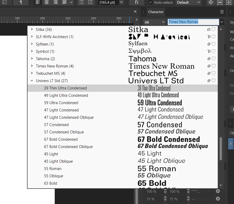The height and width of the screenshot is (204, 234).
Task: Align paragraph text left
Action: click(x=38, y=2)
